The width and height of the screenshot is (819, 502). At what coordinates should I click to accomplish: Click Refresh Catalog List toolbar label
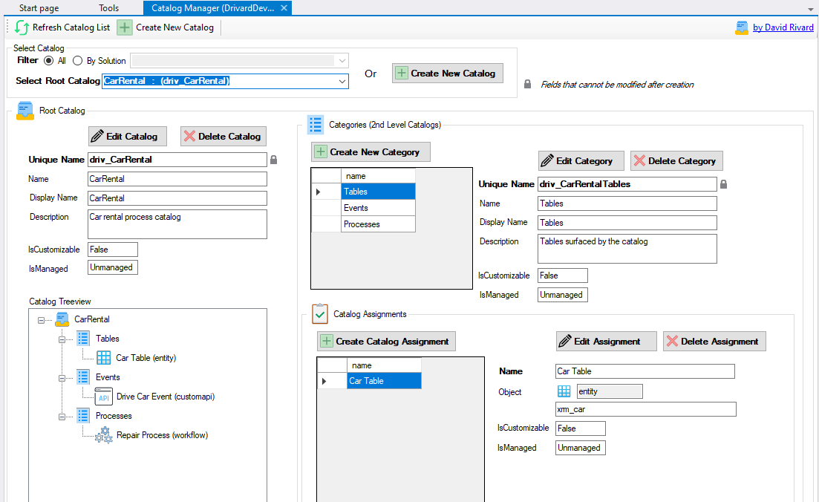(71, 27)
